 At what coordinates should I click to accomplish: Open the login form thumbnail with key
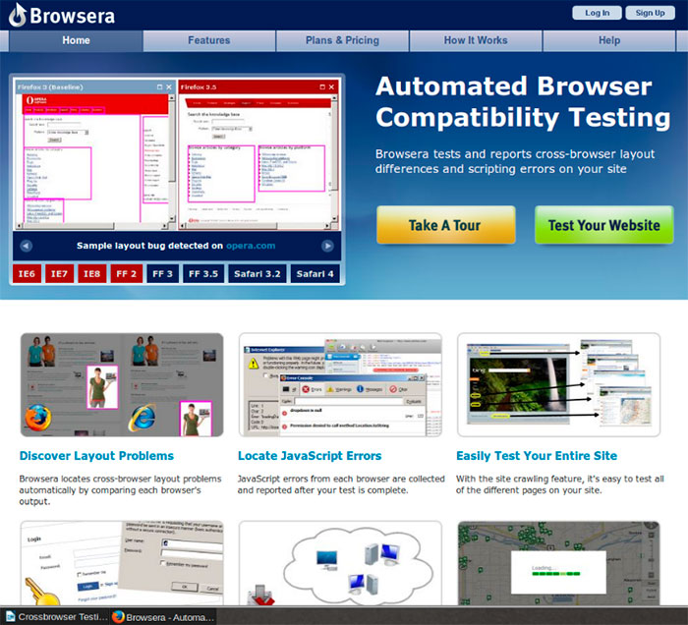click(x=122, y=563)
